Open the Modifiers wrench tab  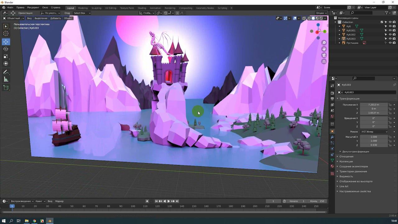(332, 137)
